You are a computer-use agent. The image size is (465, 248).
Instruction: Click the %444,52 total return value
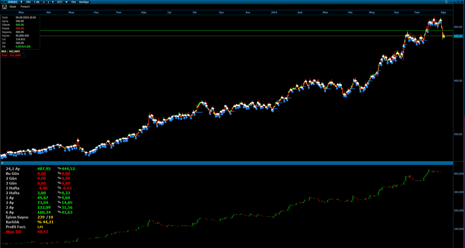(66, 169)
